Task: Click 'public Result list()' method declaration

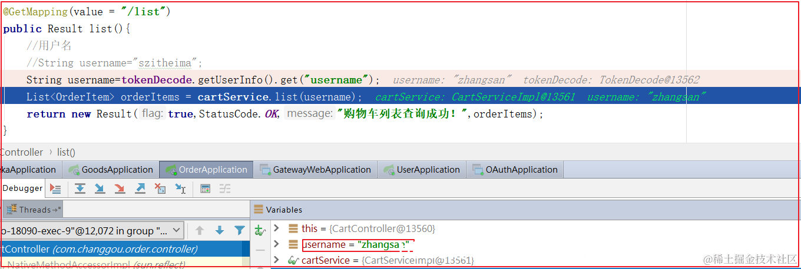Action: (67, 29)
